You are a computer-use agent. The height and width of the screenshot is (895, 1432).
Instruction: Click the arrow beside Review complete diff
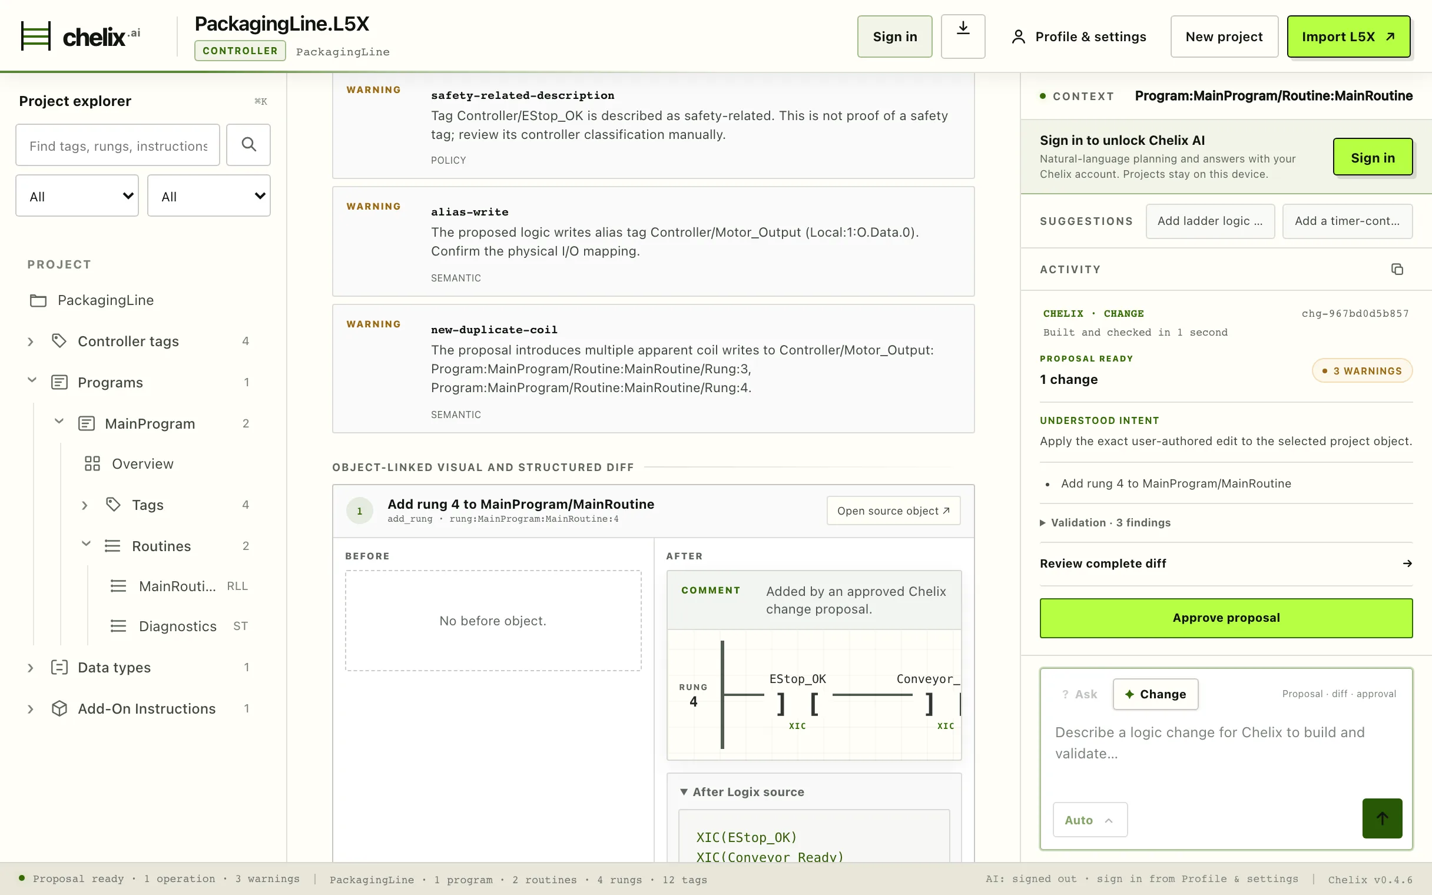[x=1407, y=563]
